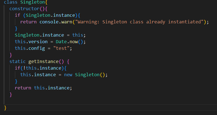This screenshot has width=217, height=115.
Task: Click the 'new' keyword
Action: [68, 75]
